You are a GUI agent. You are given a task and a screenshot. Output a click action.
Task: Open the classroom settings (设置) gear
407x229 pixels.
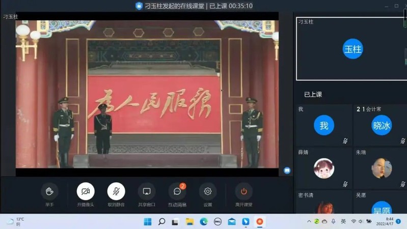[x=208, y=191]
